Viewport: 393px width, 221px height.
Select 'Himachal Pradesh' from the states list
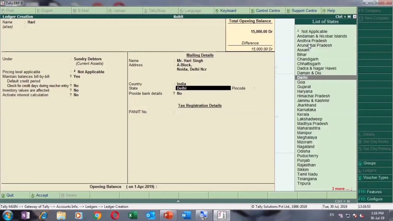313,96
